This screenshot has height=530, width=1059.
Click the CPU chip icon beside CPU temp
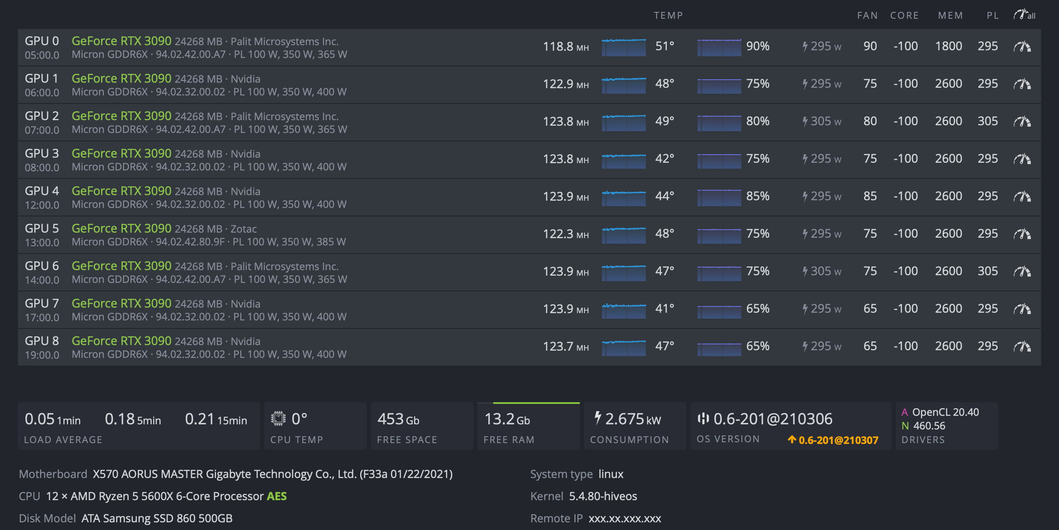(x=278, y=419)
